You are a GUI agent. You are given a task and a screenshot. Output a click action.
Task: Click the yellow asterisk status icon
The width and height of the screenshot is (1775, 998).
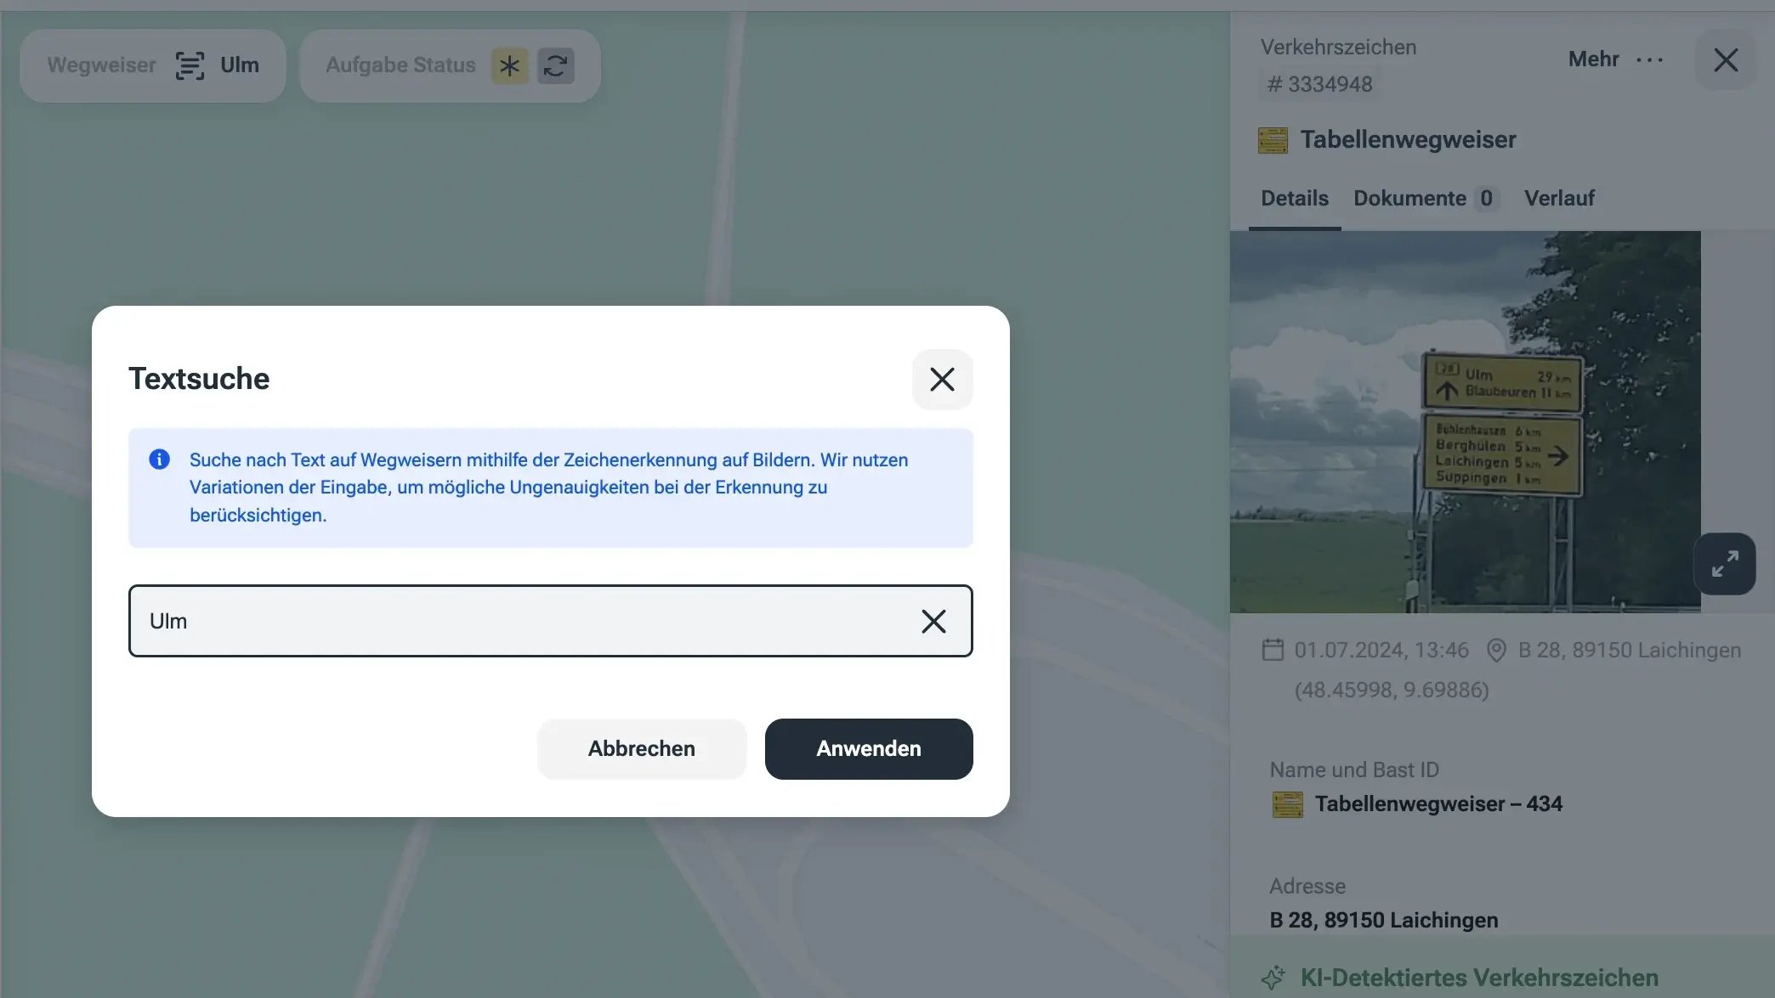[509, 65]
